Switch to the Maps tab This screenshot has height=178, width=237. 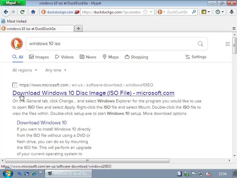point(111,57)
